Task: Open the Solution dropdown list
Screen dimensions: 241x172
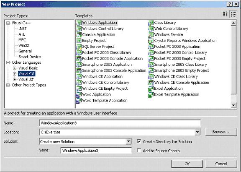Action: point(128,141)
